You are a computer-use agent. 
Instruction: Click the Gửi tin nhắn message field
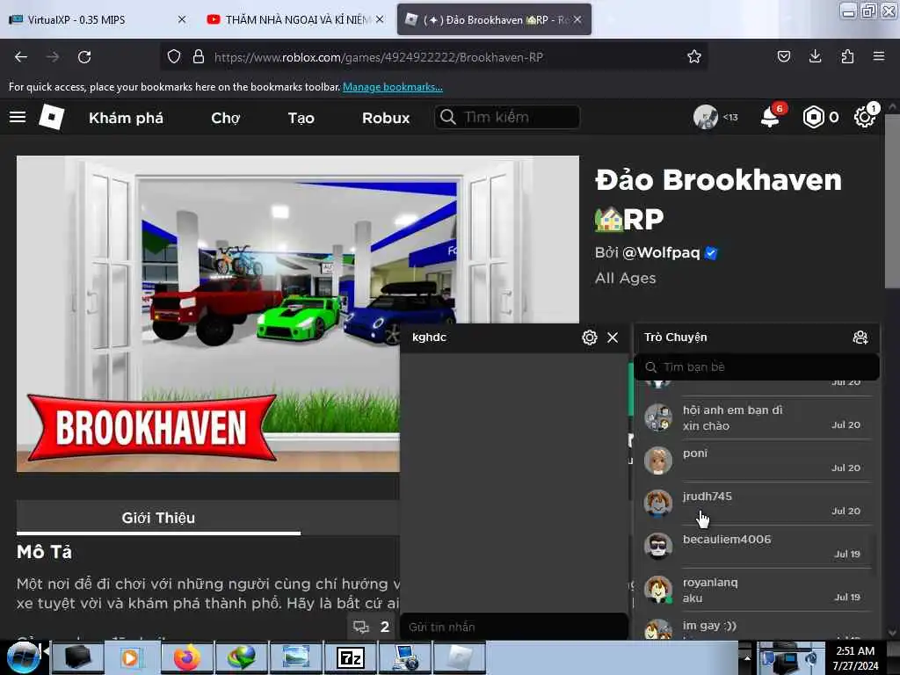pyautogui.click(x=513, y=627)
